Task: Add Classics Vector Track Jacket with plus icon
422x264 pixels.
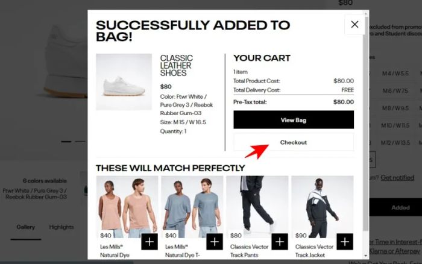Action: coord(345,242)
